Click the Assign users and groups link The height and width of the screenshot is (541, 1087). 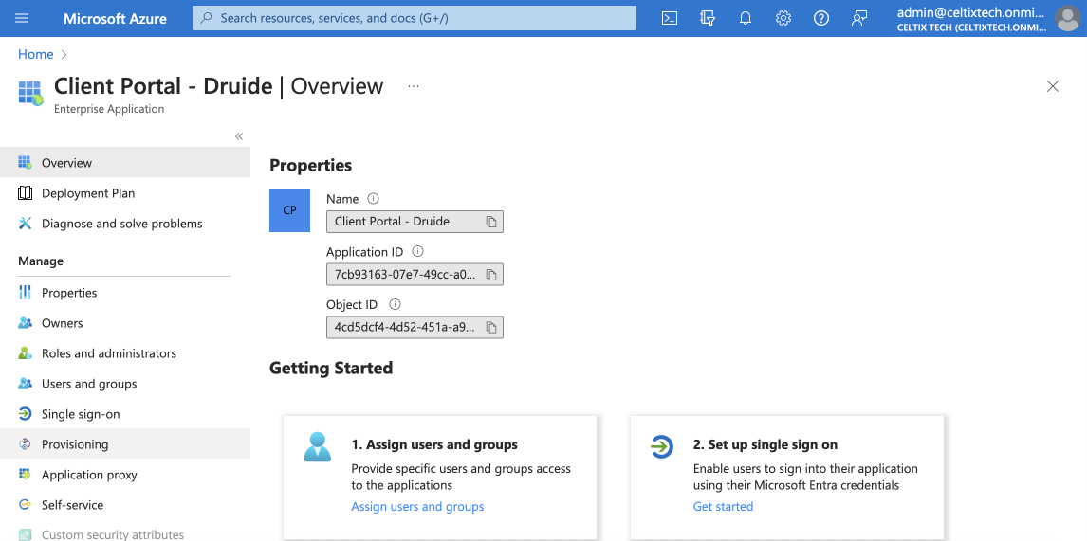[x=417, y=507]
